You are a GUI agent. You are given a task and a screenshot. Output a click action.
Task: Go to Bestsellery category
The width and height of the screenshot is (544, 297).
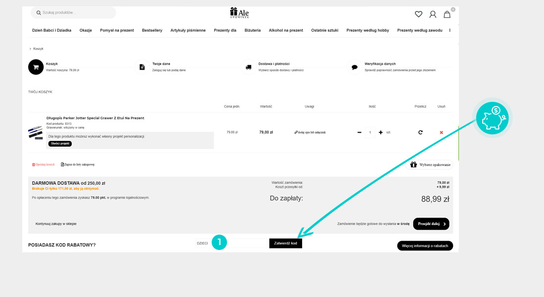152,30
